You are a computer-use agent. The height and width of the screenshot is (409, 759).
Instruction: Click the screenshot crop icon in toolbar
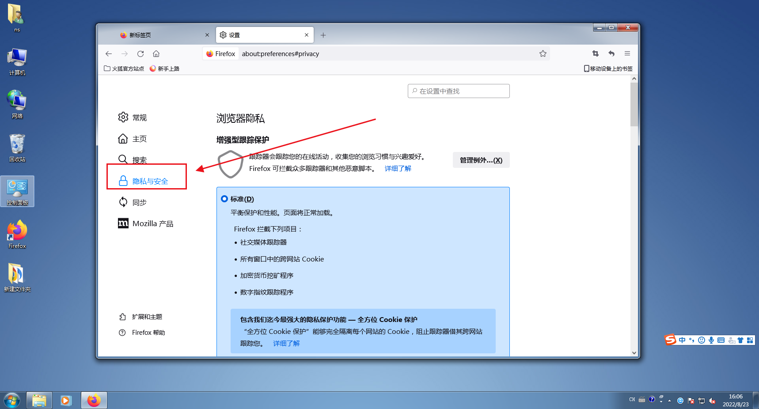click(x=596, y=53)
